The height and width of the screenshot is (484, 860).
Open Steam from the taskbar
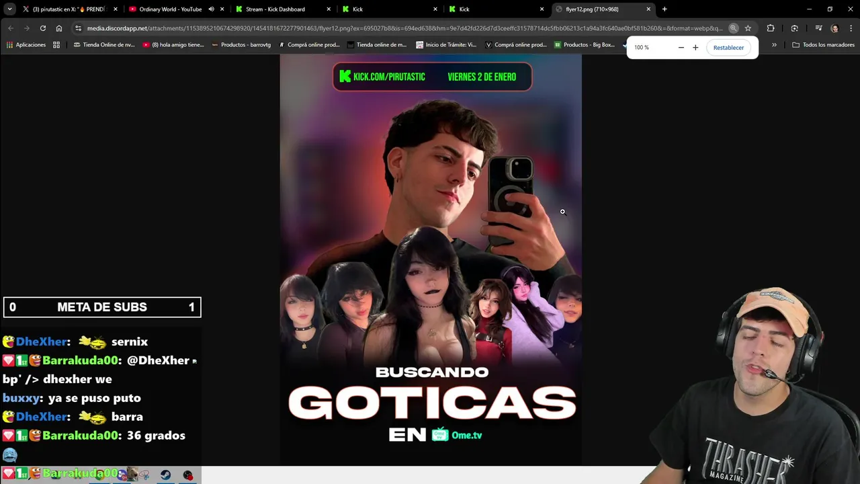pyautogui.click(x=166, y=475)
